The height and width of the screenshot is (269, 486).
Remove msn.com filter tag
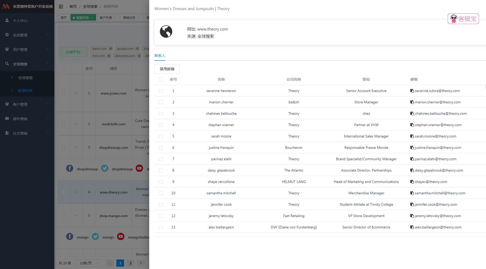pos(109,56)
